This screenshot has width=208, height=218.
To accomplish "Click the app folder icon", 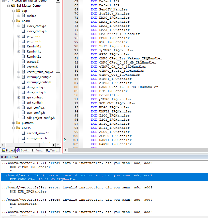I will (x=18, y=11).
